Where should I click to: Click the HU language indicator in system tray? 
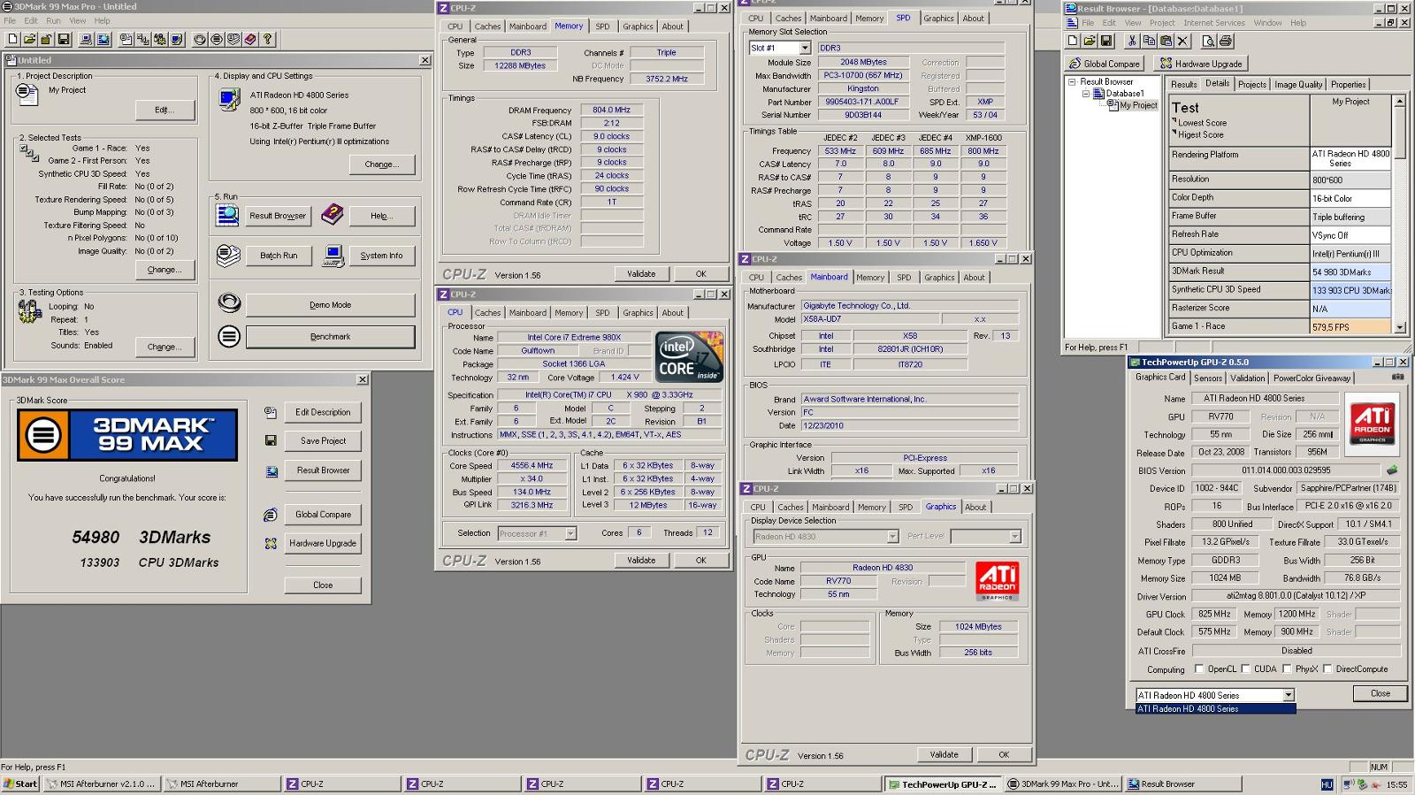pyautogui.click(x=1327, y=784)
